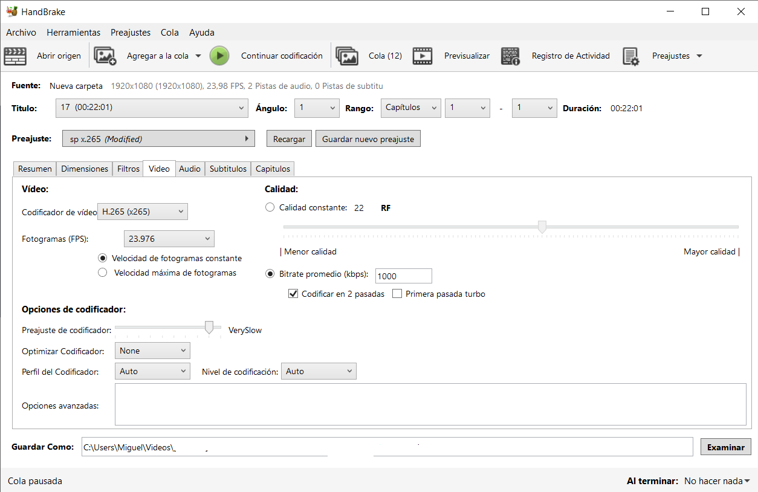
Task: Click the Continuar codificación label
Action: click(x=282, y=56)
